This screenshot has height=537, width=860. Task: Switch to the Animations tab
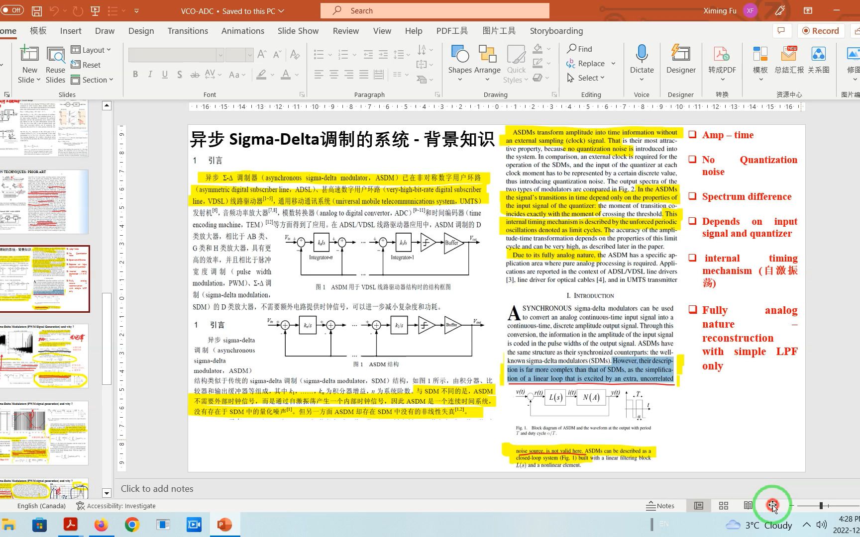242,31
